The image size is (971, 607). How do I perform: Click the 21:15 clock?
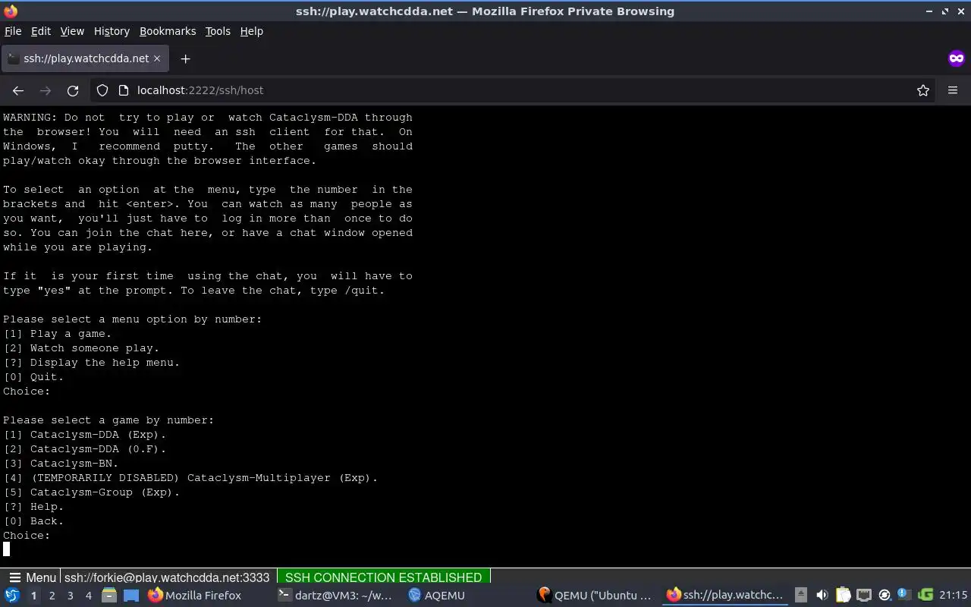pos(953,596)
